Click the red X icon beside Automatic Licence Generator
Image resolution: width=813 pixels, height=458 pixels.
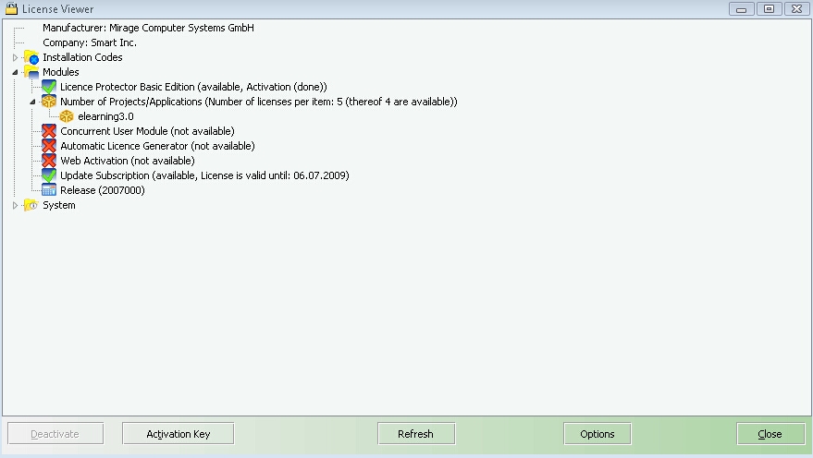[x=49, y=146]
